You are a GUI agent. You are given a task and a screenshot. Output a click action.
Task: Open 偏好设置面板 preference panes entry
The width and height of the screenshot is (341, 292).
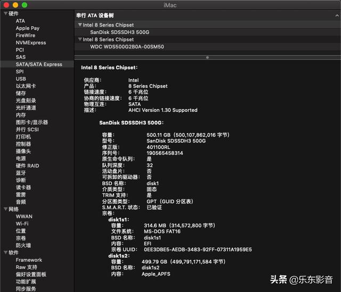31,274
